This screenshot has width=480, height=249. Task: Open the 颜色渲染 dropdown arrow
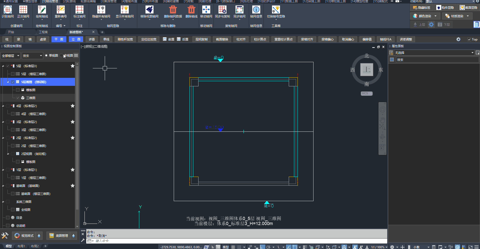pyautogui.click(x=435, y=16)
